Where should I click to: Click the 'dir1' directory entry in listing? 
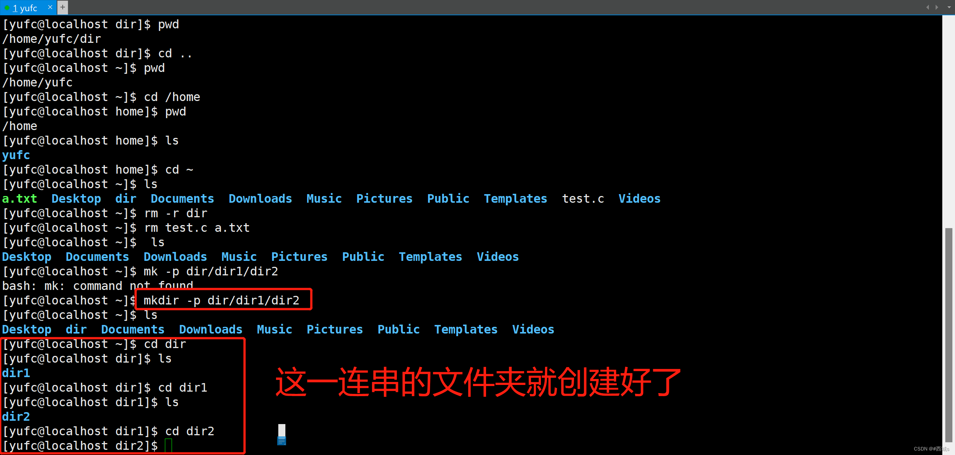[16, 373]
